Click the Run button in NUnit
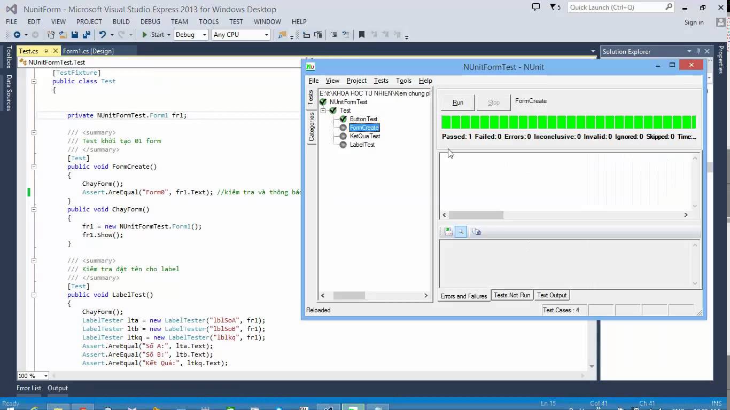Image resolution: width=730 pixels, height=410 pixels. [458, 102]
